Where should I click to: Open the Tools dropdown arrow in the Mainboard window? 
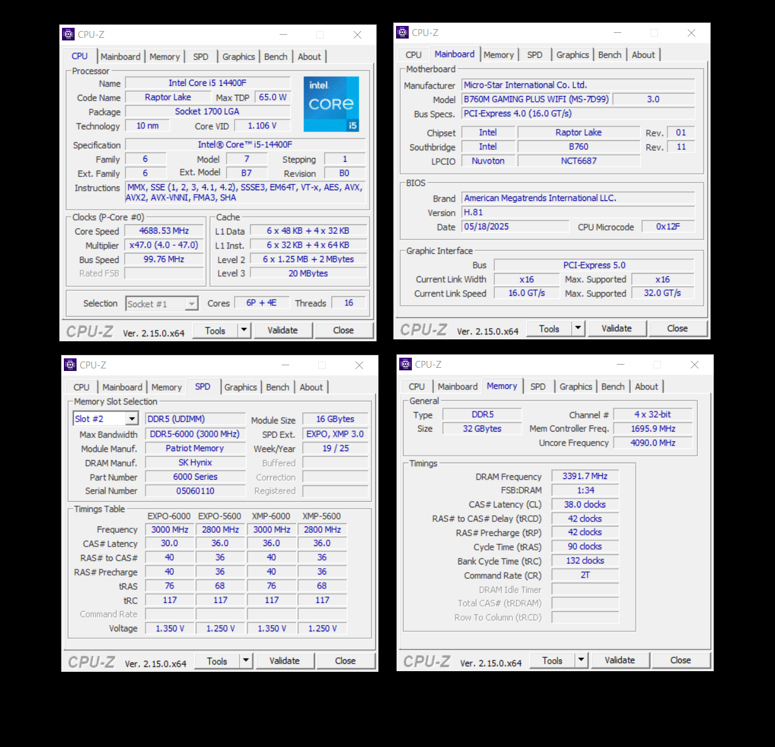coord(578,328)
